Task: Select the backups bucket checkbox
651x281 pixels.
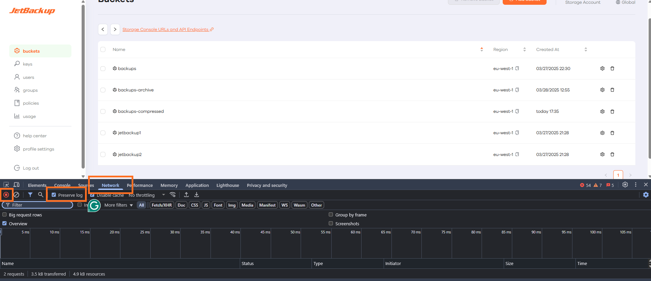Action: pos(103,68)
